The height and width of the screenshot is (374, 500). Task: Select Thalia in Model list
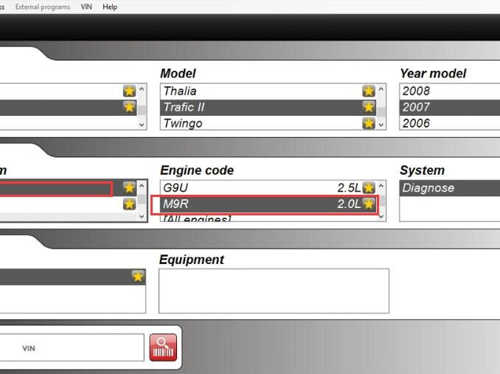point(258,91)
